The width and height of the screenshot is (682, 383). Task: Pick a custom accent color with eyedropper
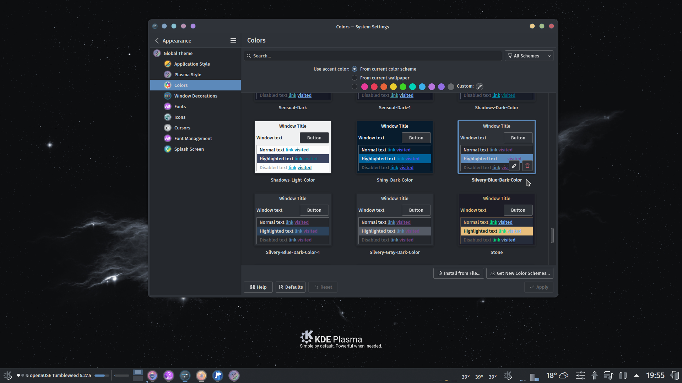pyautogui.click(x=480, y=87)
